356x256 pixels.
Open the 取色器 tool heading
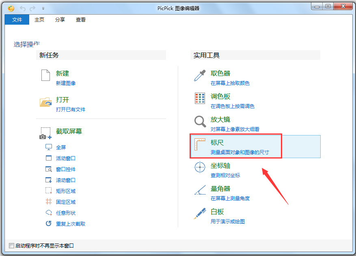click(x=220, y=73)
